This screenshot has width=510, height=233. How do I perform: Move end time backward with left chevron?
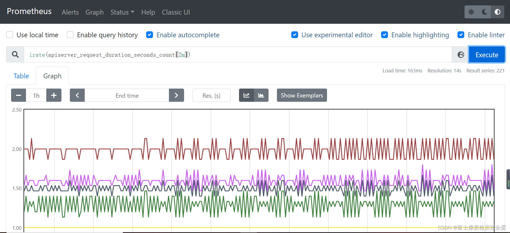tap(77, 95)
